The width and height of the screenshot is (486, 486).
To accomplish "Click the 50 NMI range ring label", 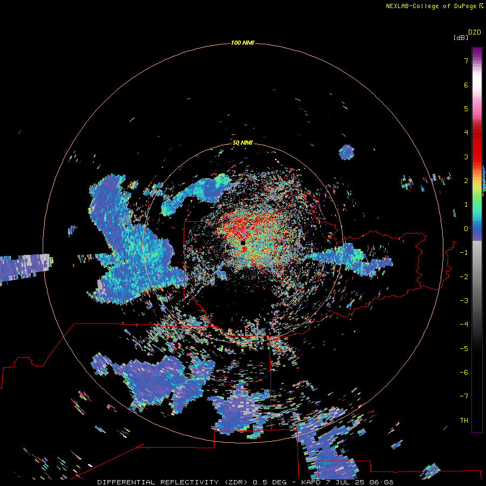I will (242, 143).
